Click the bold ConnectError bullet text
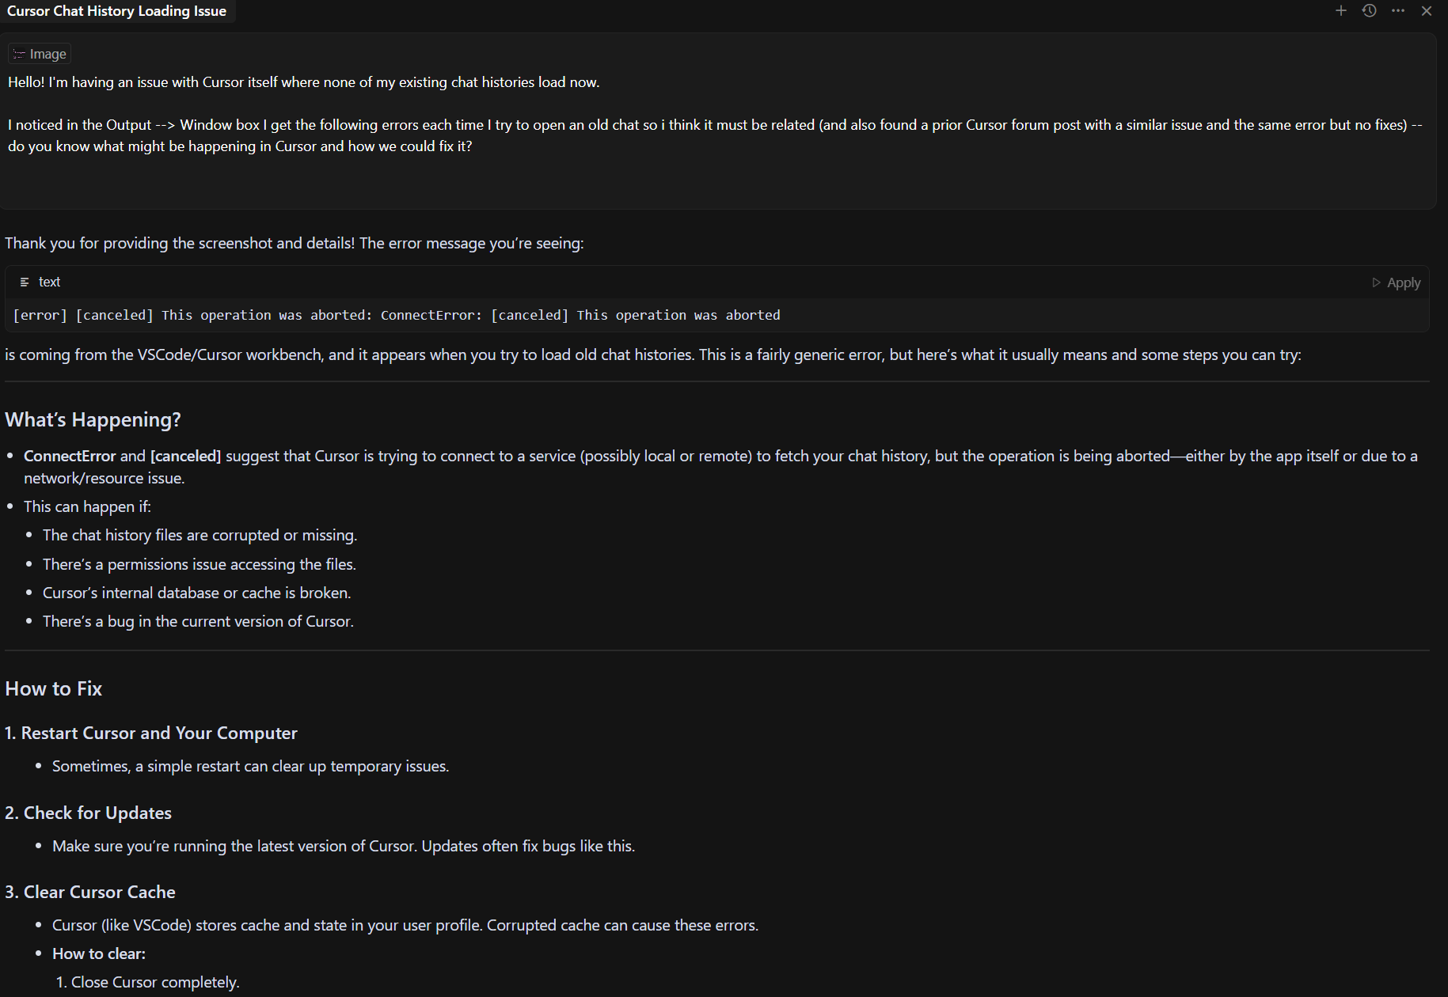The width and height of the screenshot is (1448, 997). point(70,456)
